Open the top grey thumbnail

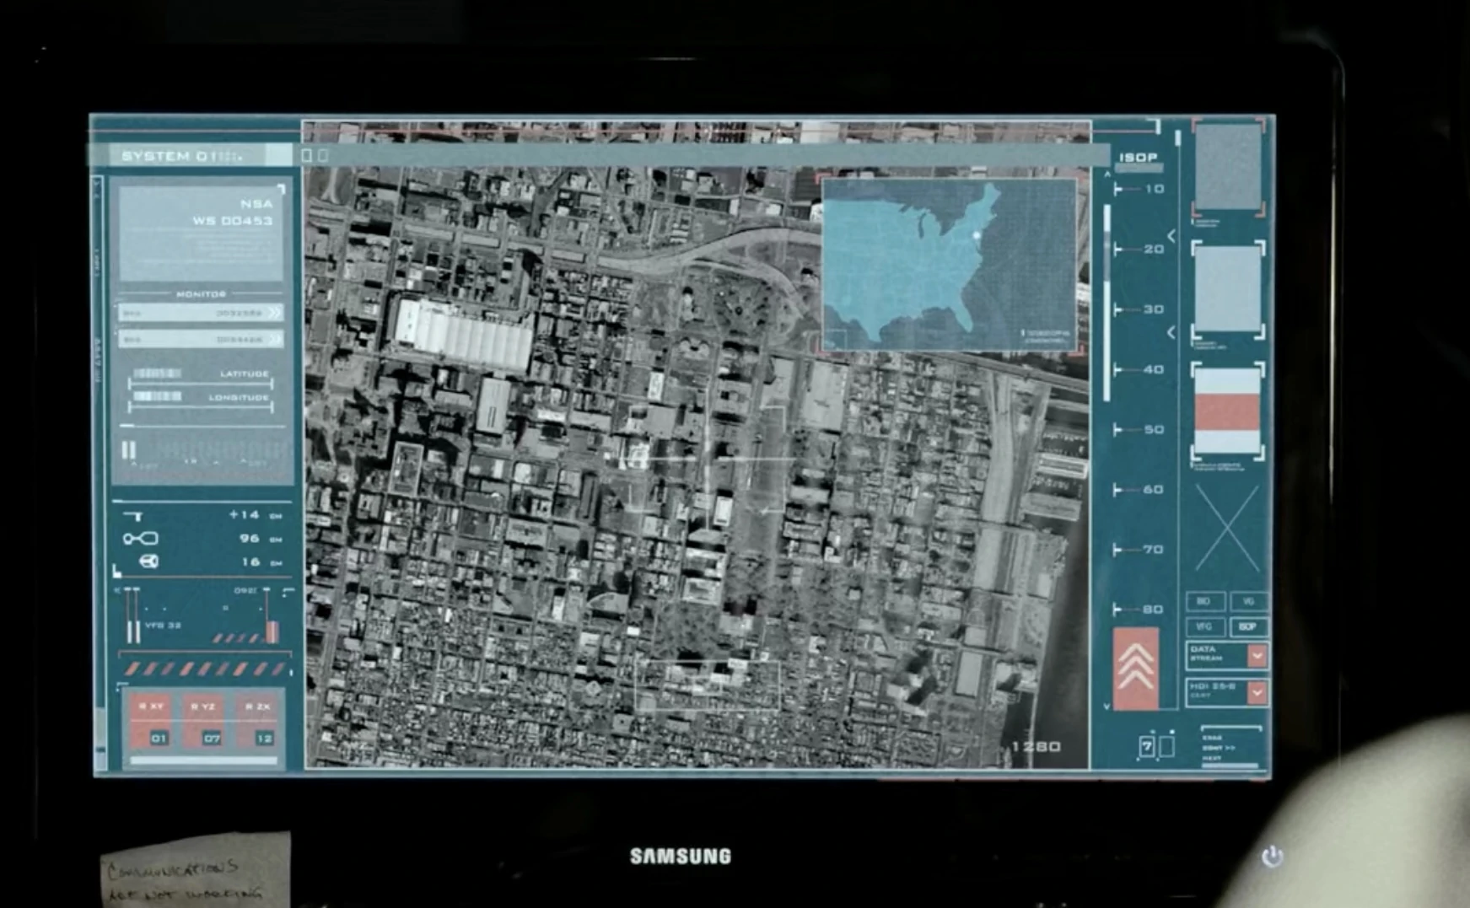1228,167
